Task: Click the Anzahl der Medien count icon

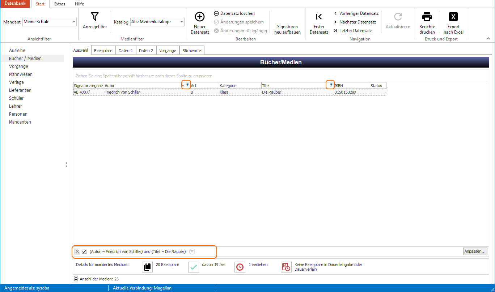Action: [76, 279]
